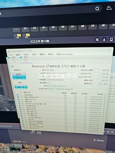
Task: Click raw value ending in 0505
Action: [96, 104]
